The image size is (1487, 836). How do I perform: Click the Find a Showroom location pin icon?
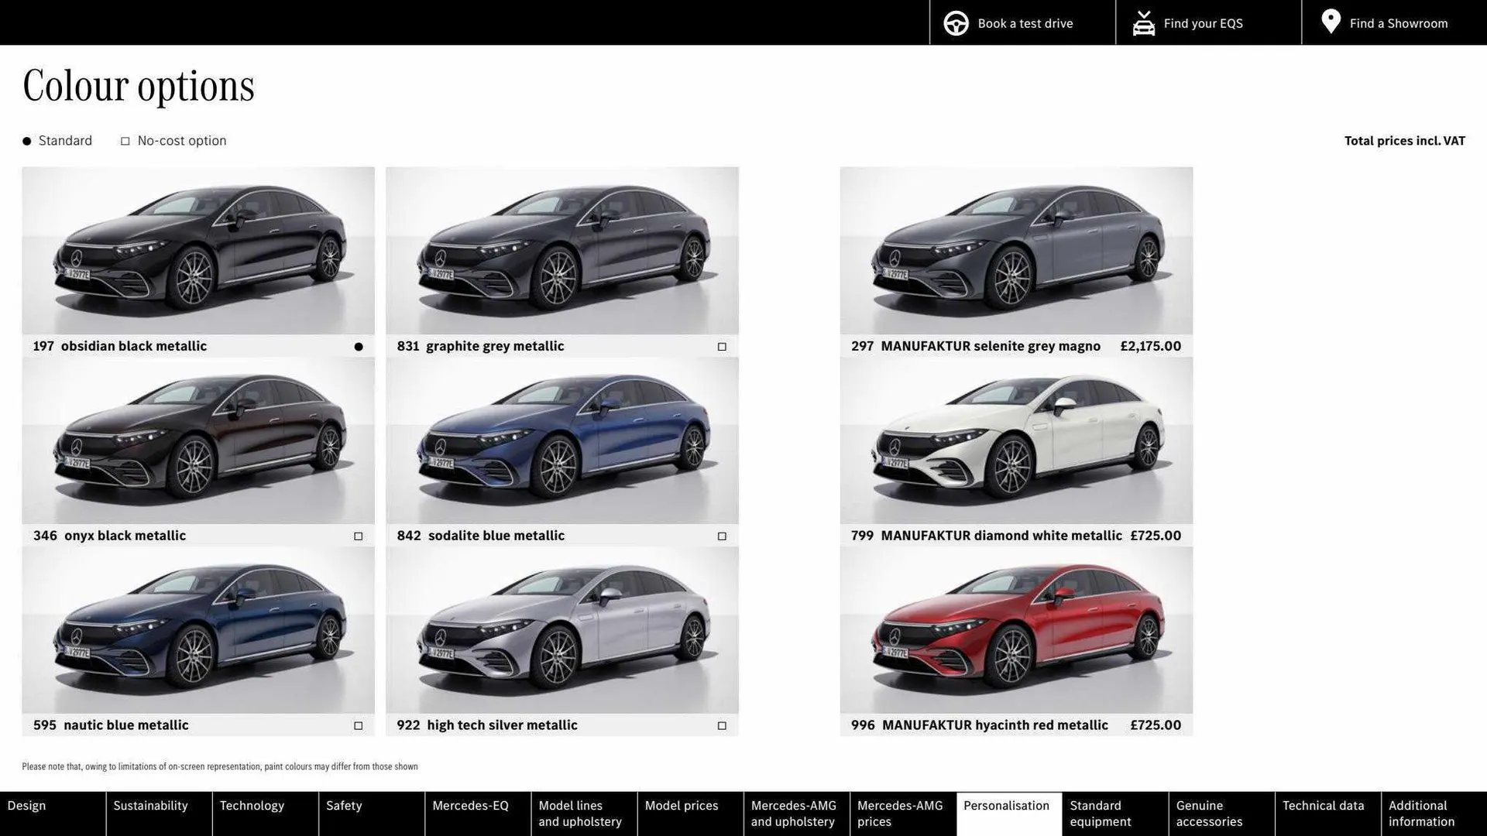[x=1331, y=21]
